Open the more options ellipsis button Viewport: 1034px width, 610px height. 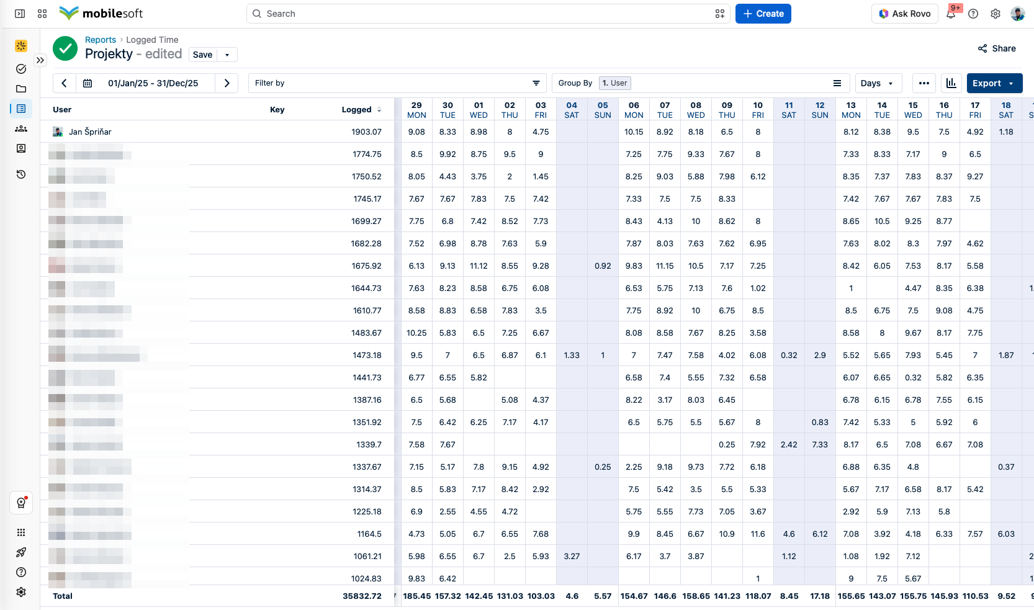[x=924, y=83]
